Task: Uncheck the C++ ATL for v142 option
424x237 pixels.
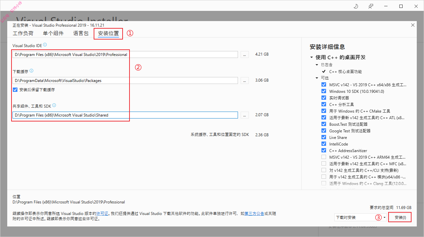Action: (324, 118)
